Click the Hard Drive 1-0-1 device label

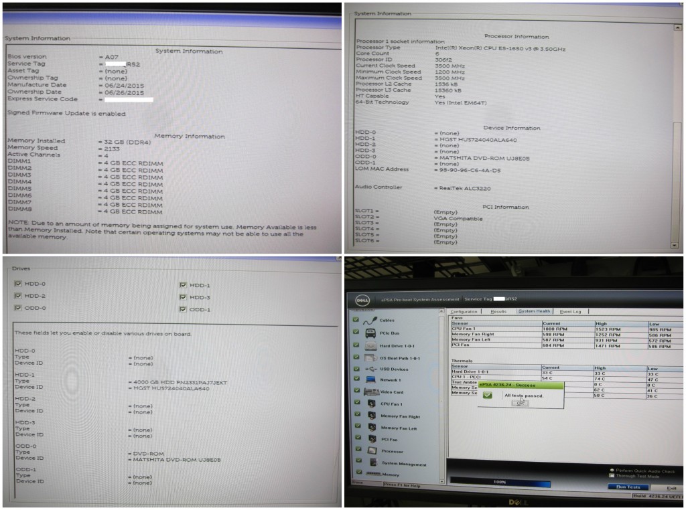[x=397, y=345]
